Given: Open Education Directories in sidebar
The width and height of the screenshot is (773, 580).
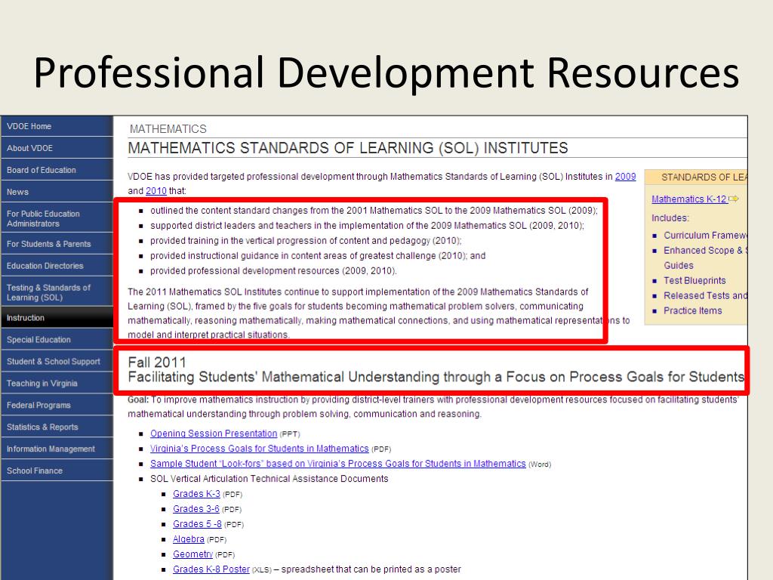Looking at the screenshot, I should pos(57,265).
